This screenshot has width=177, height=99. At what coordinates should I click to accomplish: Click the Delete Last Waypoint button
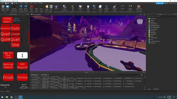click(8, 66)
